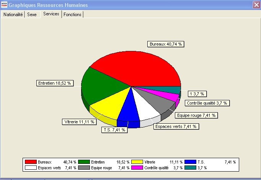Image resolution: width=261 pixels, height=180 pixels.
Task: Select the green Entretien pie slice
Action: pos(100,84)
